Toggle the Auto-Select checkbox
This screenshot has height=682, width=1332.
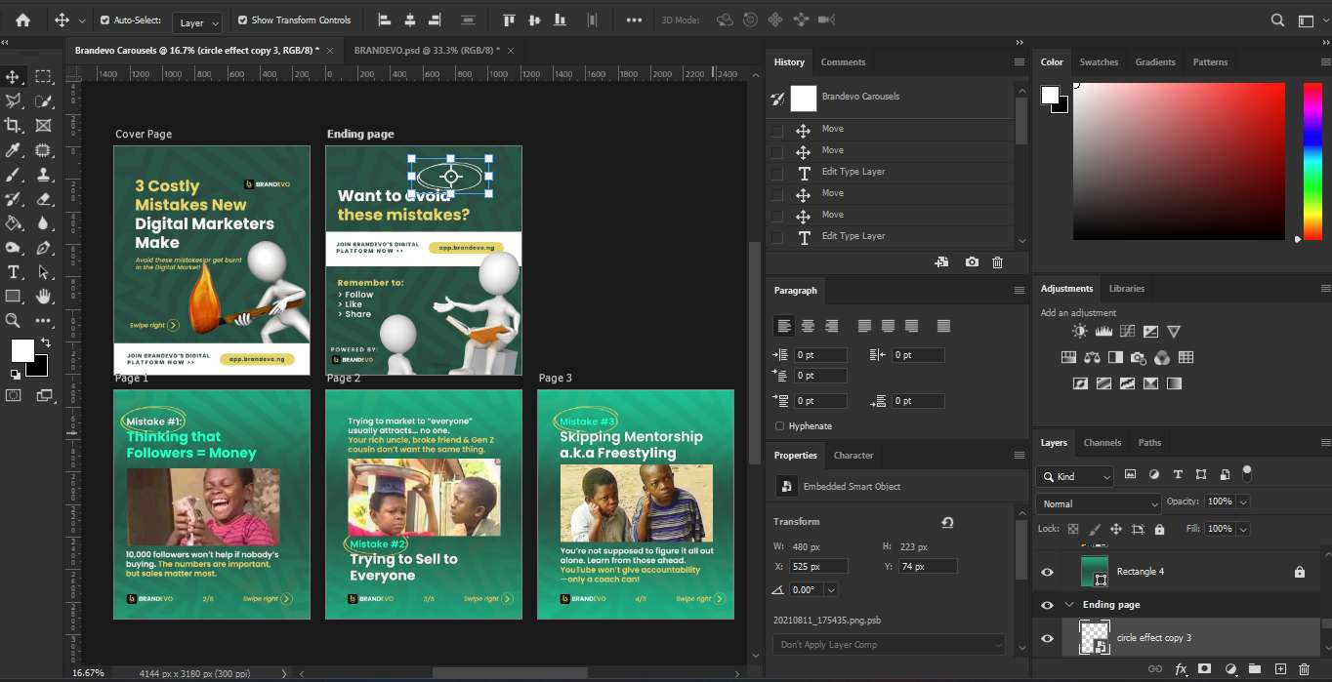click(x=105, y=20)
